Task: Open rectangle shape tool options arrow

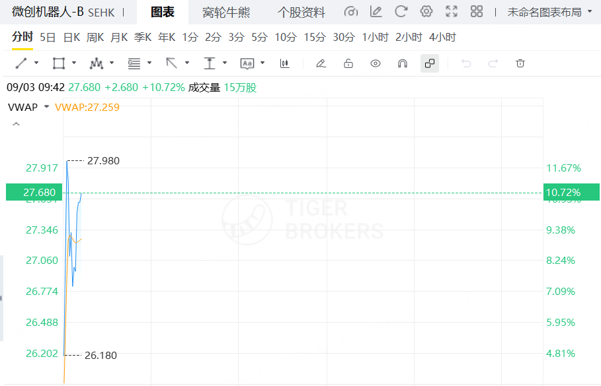Action: pyautogui.click(x=74, y=63)
